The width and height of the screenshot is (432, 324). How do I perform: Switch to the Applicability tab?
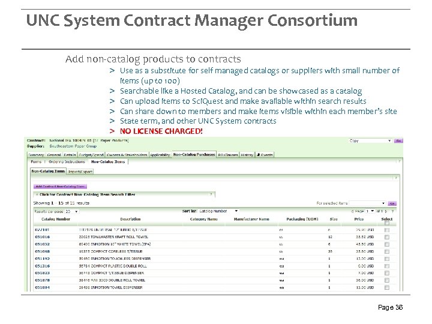pos(160,155)
